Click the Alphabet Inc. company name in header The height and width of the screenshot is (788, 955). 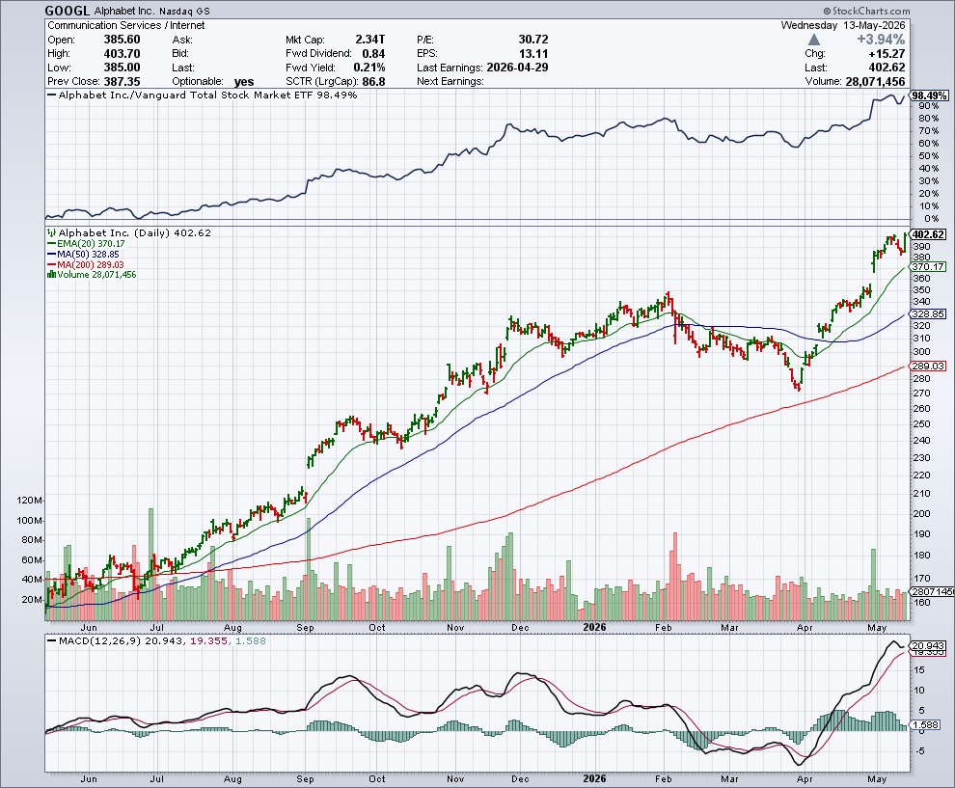[x=124, y=12]
